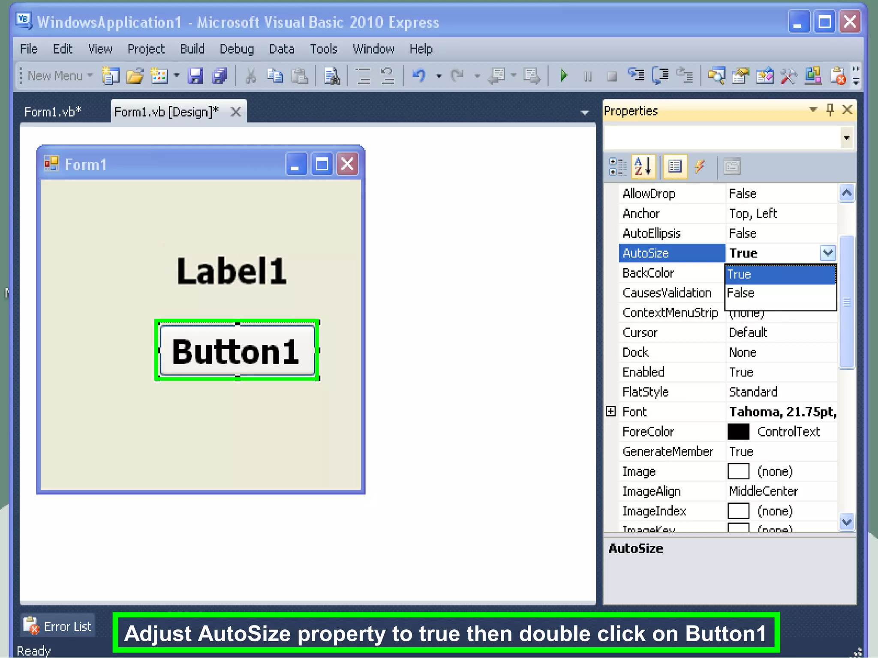Open Add New Item dropdown arrow
This screenshot has height=658, width=878.
click(177, 76)
